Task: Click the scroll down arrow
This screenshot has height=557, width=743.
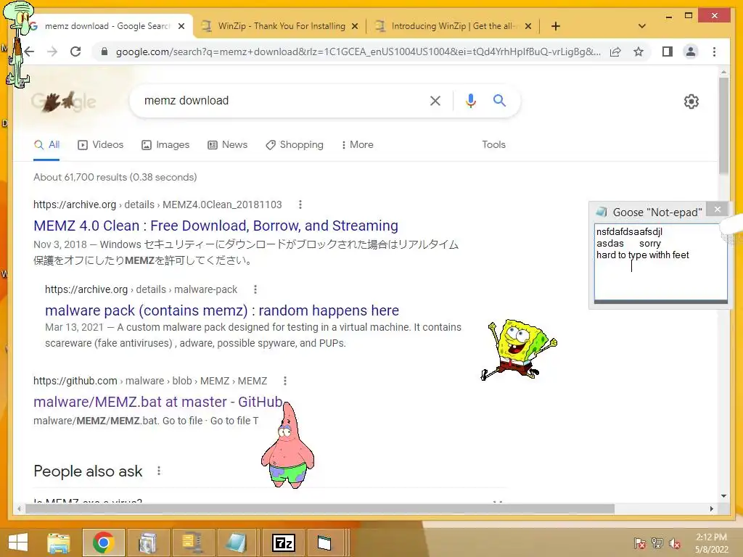Action: [x=723, y=496]
